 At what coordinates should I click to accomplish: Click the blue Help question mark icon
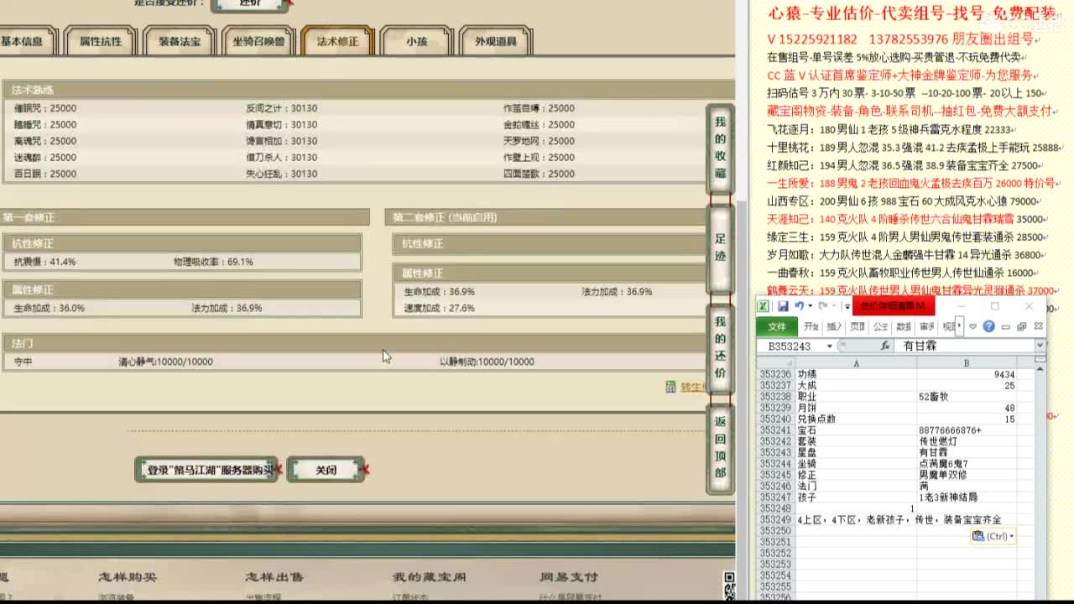[988, 326]
